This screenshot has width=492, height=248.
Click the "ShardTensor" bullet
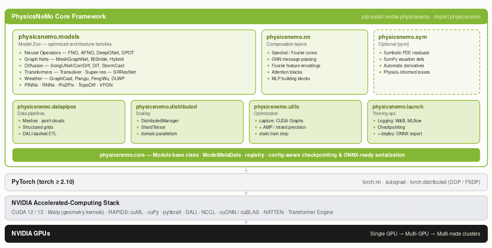coord(153,127)
